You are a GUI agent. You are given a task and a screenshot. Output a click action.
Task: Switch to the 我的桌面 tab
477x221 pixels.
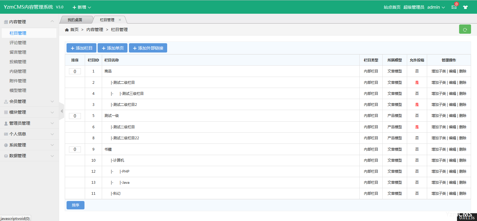click(75, 20)
